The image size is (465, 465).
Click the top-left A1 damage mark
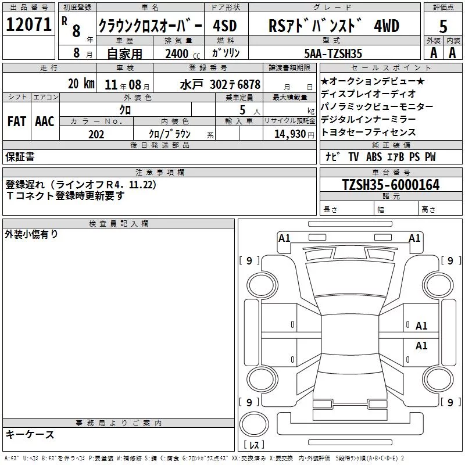tap(284, 238)
